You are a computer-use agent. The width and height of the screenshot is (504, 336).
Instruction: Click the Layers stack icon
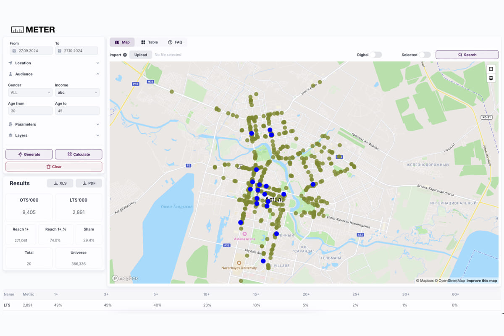(x=10, y=135)
